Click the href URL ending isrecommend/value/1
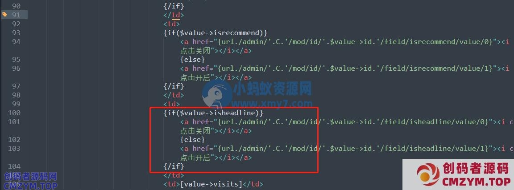 click(355, 69)
